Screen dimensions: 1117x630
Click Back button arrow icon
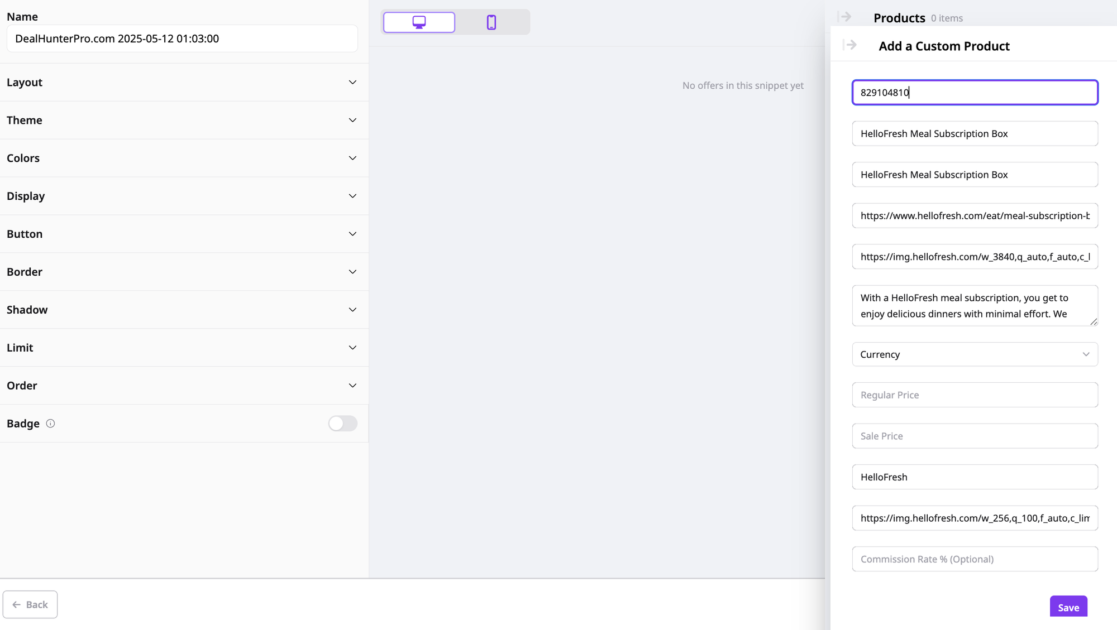point(17,605)
